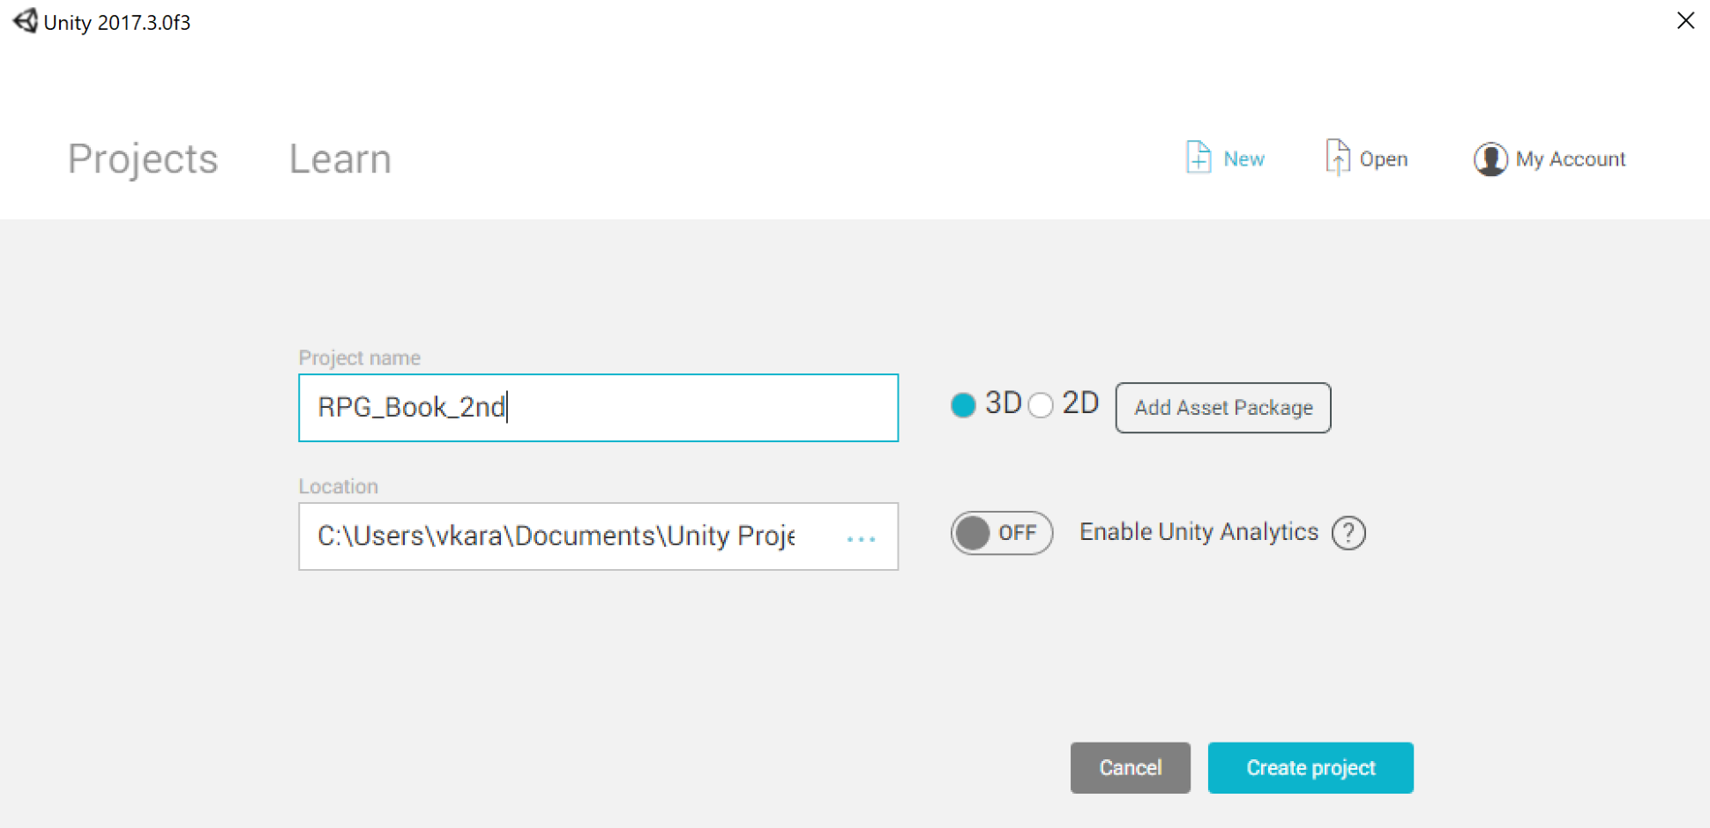Browse location using the three-dots icon
The width and height of the screenshot is (1710, 828).
pyautogui.click(x=861, y=539)
